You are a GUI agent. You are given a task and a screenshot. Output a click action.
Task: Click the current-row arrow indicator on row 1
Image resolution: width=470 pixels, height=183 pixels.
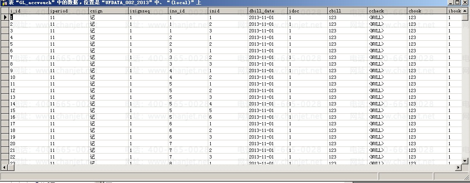click(5, 17)
